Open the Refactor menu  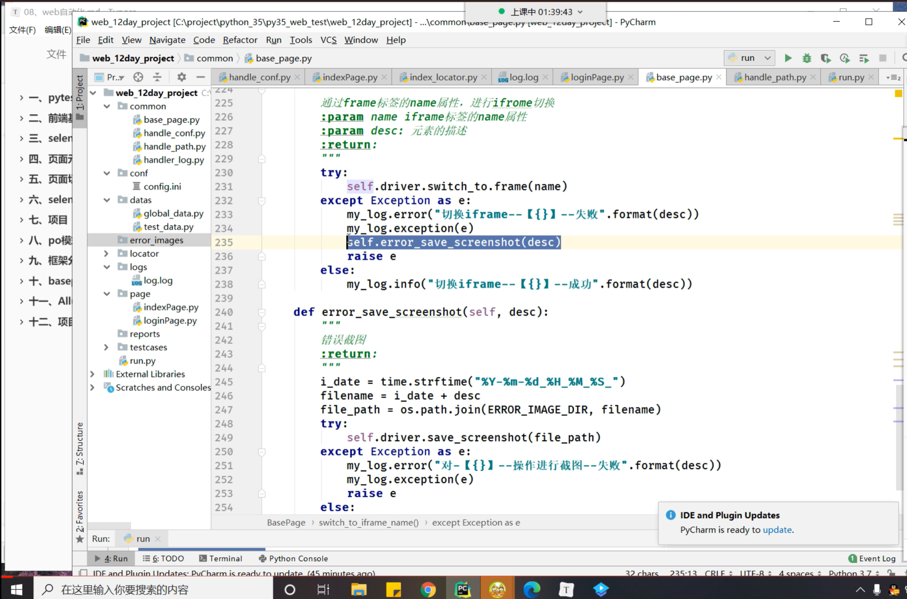click(x=240, y=40)
